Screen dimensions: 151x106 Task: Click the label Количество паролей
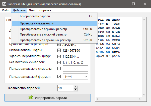coord(24,88)
